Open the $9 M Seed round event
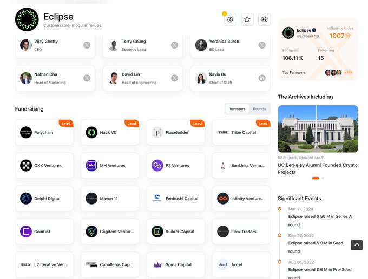 point(316,247)
